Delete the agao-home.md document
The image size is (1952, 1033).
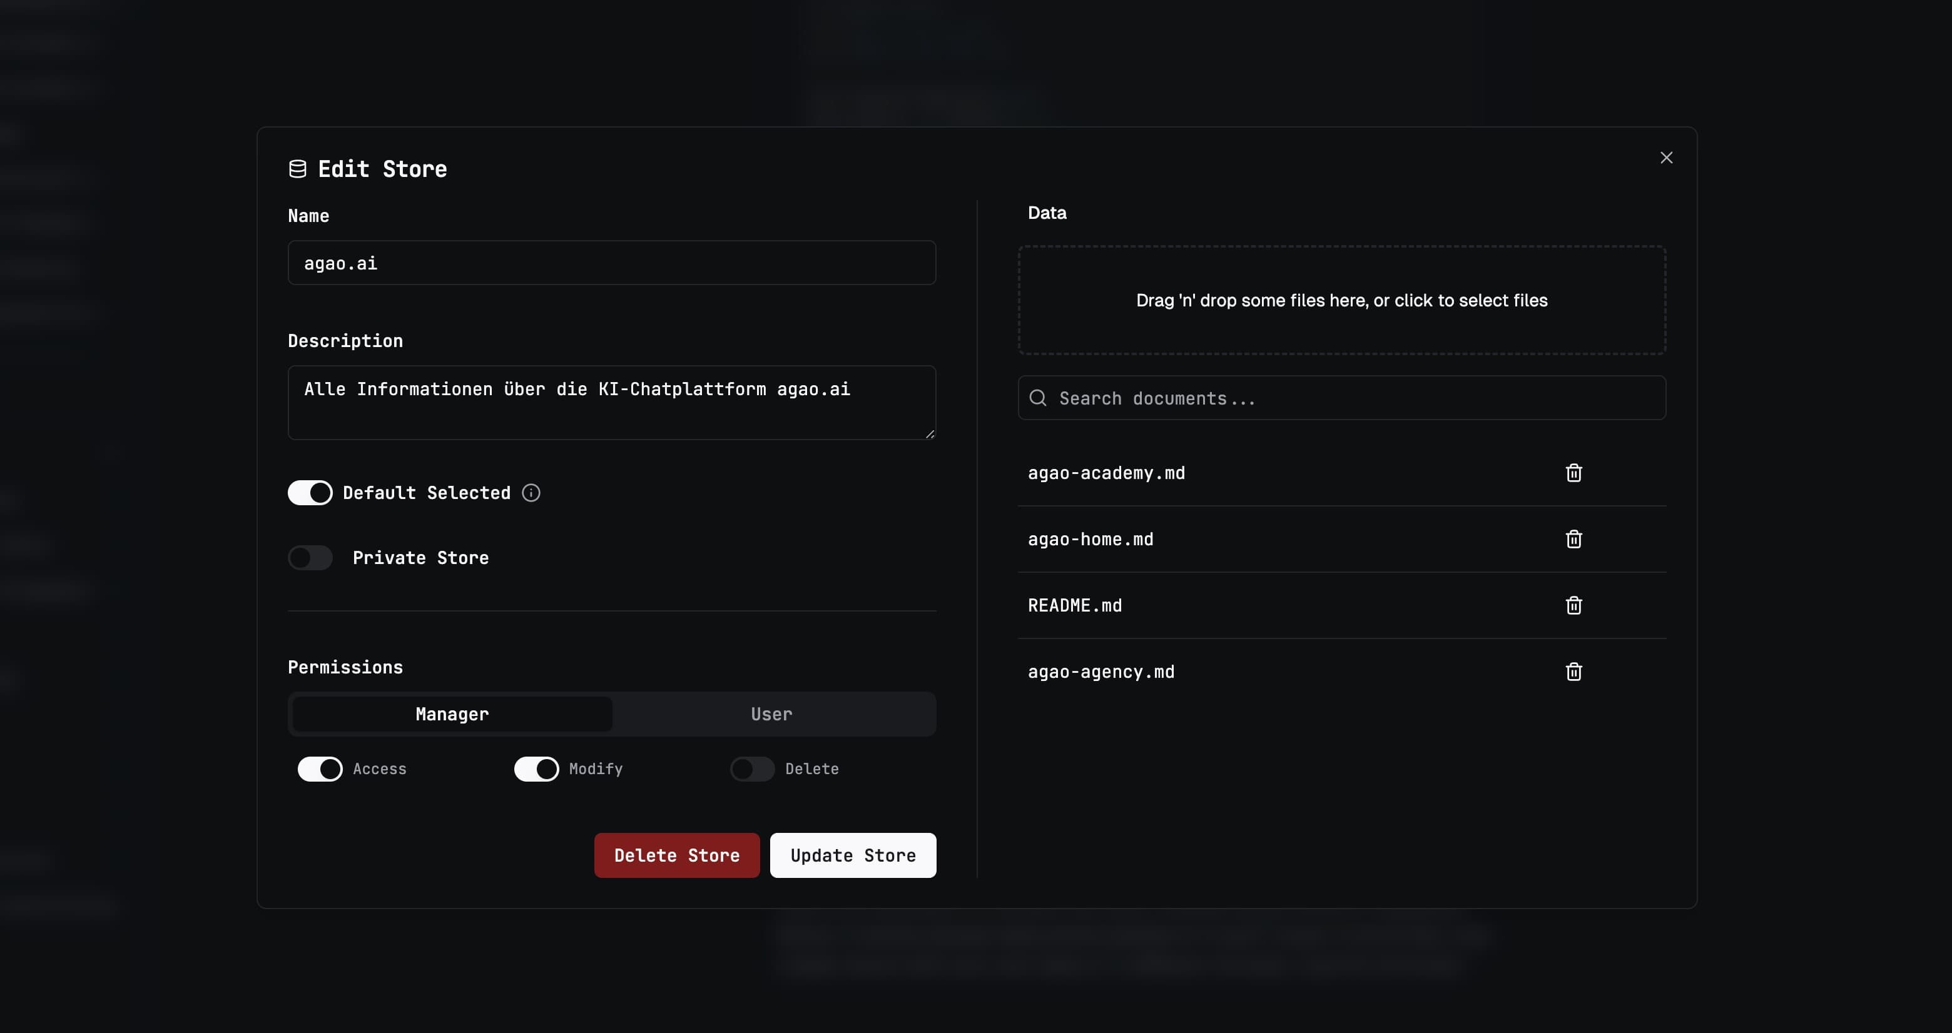click(1573, 538)
